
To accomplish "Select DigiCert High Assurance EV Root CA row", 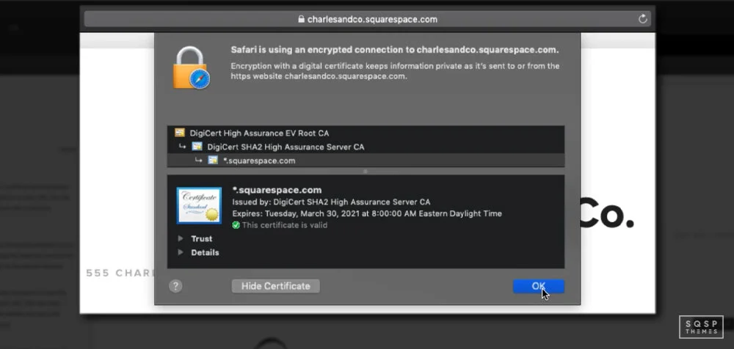I will (x=366, y=133).
